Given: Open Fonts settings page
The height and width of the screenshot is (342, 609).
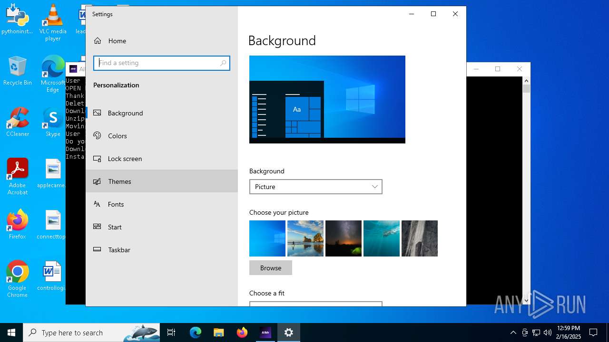Looking at the screenshot, I should (x=162, y=204).
